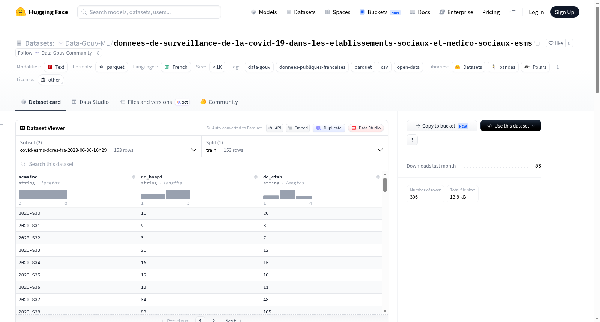The width and height of the screenshot is (600, 322).
Task: Open the 'other' license tag
Action: click(51, 80)
